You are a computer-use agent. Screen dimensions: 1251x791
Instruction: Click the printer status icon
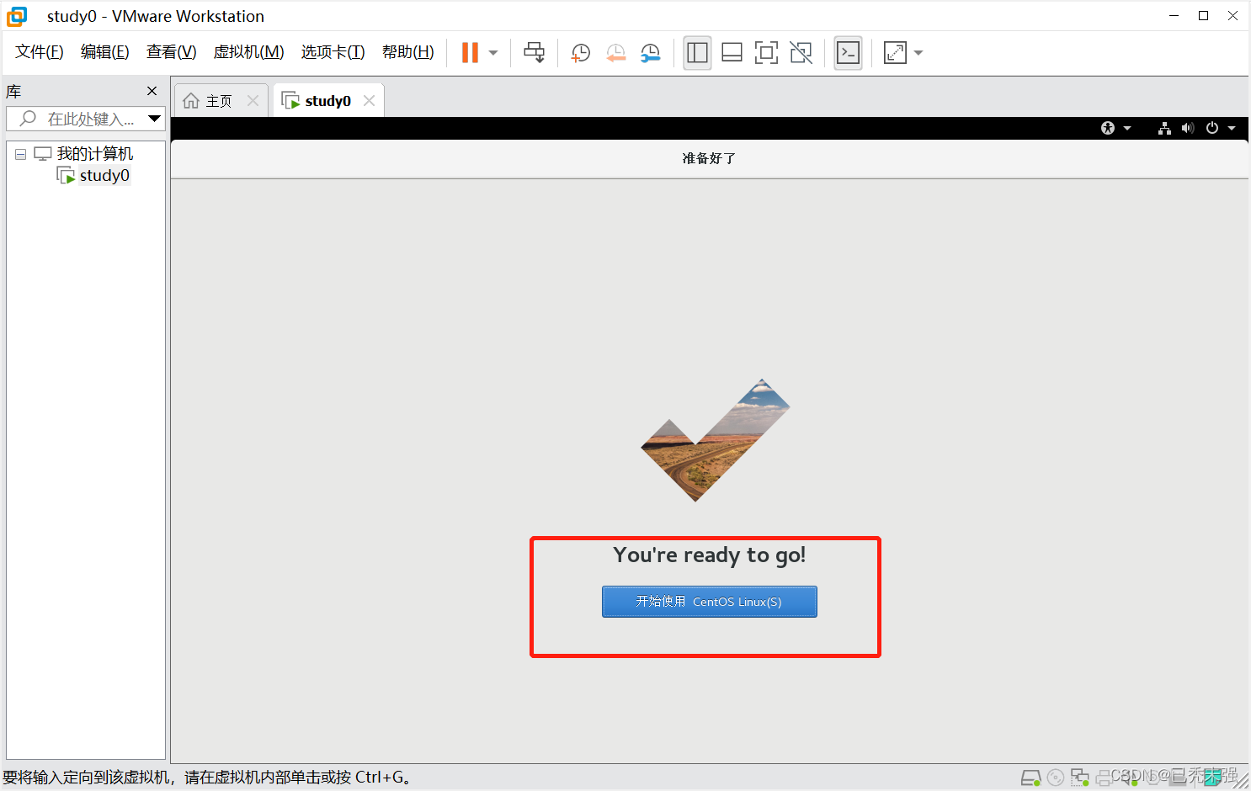(1105, 778)
